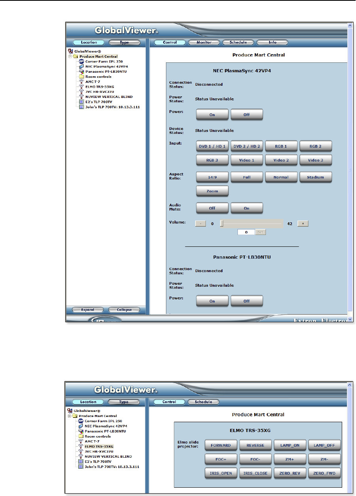Click Panasonic PT-LB30NTU tree icon in window with Monitor tab
Viewport: 356px width, 496px height.
click(81, 71)
